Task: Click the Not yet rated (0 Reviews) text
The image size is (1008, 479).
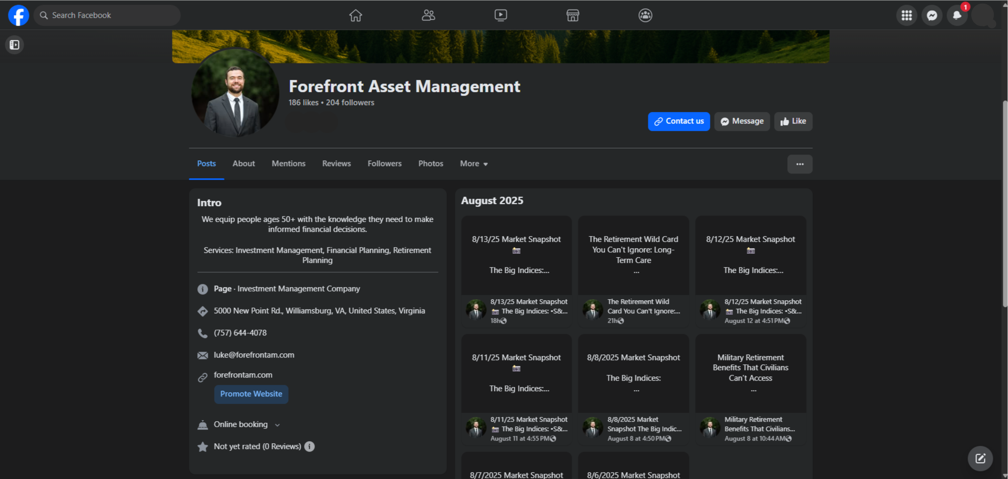Action: pyautogui.click(x=257, y=446)
